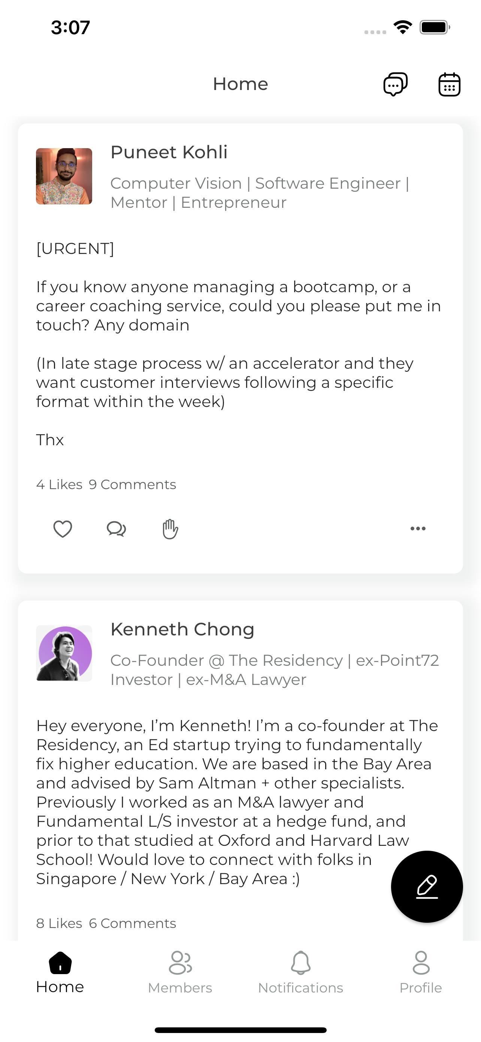The image size is (481, 1042).
Task: Like Puneet Kohli's post with heart
Action: pos(63,529)
